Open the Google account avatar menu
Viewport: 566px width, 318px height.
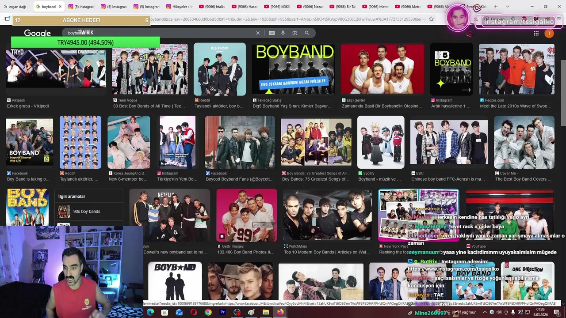click(549, 34)
